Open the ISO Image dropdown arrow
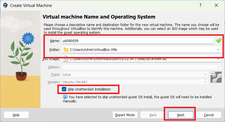 218,59
